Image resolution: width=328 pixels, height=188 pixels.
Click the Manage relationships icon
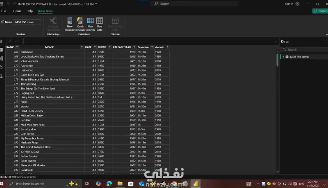(53, 20)
